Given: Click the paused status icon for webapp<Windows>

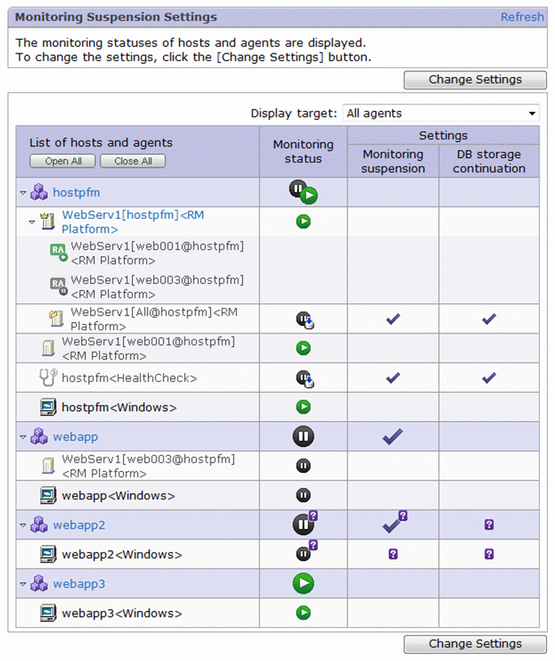Looking at the screenshot, I should tap(303, 495).
